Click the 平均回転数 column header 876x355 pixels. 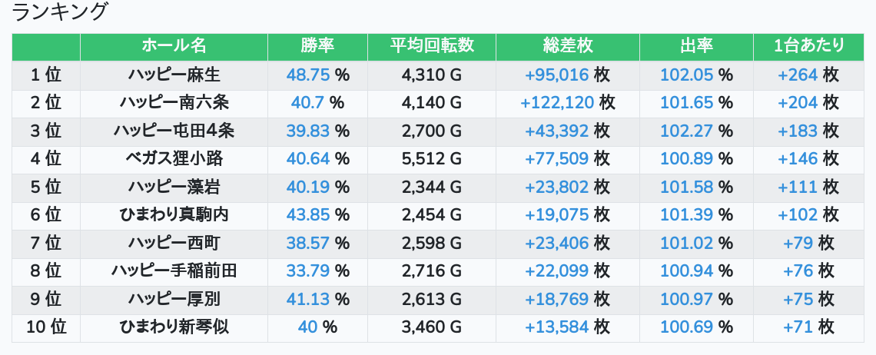432,46
